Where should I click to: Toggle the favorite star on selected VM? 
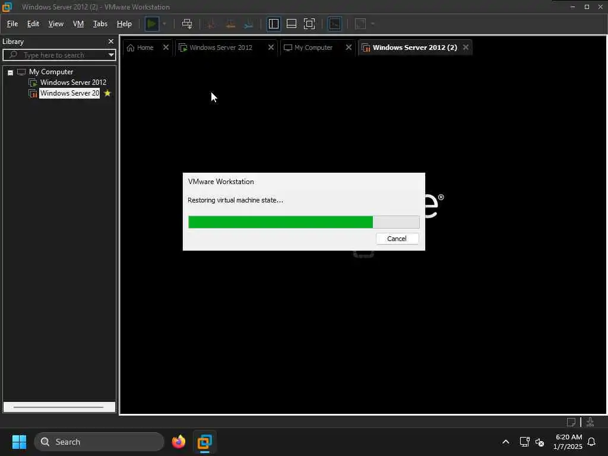point(107,93)
